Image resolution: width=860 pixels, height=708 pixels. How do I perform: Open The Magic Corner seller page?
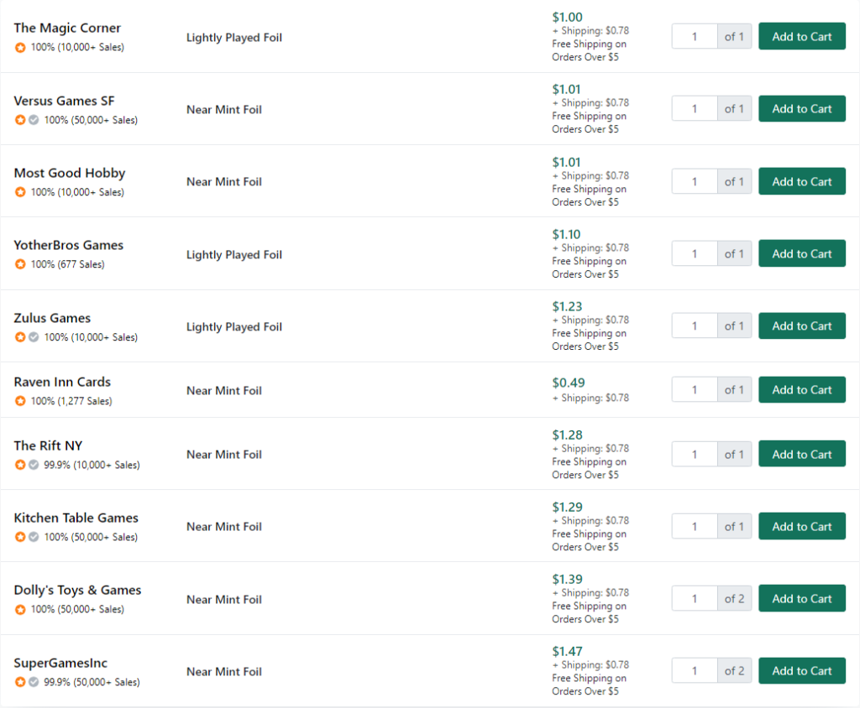tap(67, 28)
